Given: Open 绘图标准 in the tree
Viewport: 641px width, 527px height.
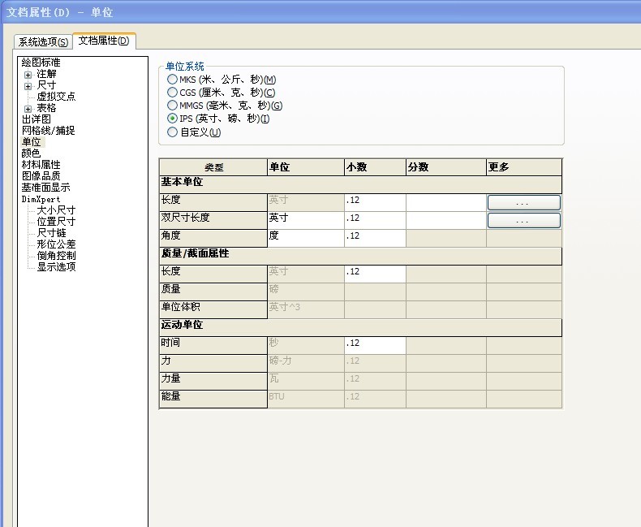Looking at the screenshot, I should pos(41,63).
